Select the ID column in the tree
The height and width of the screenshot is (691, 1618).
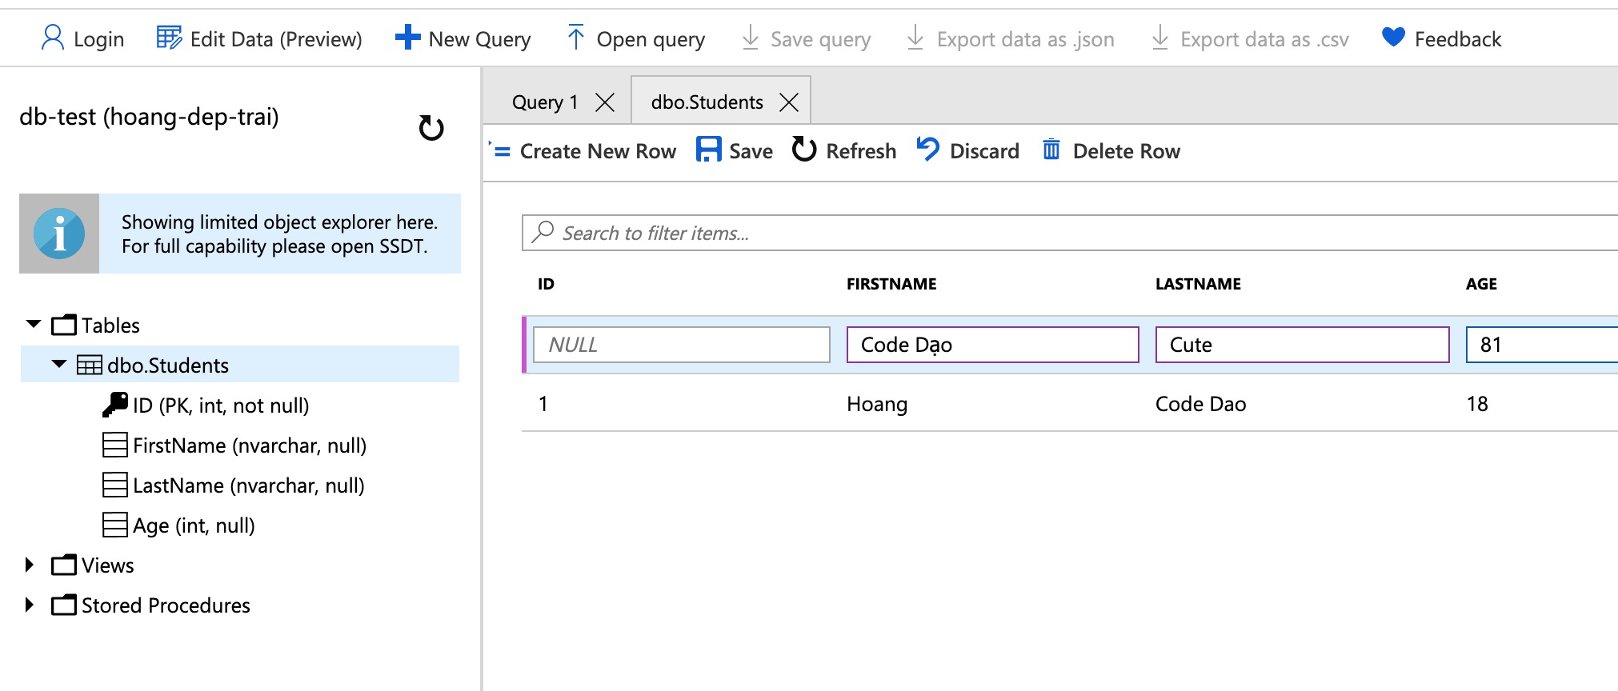(x=220, y=405)
